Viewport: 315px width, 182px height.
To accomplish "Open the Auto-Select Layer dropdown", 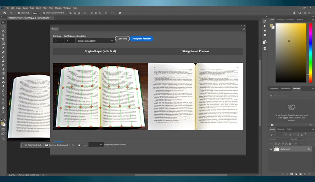I will (36, 13).
